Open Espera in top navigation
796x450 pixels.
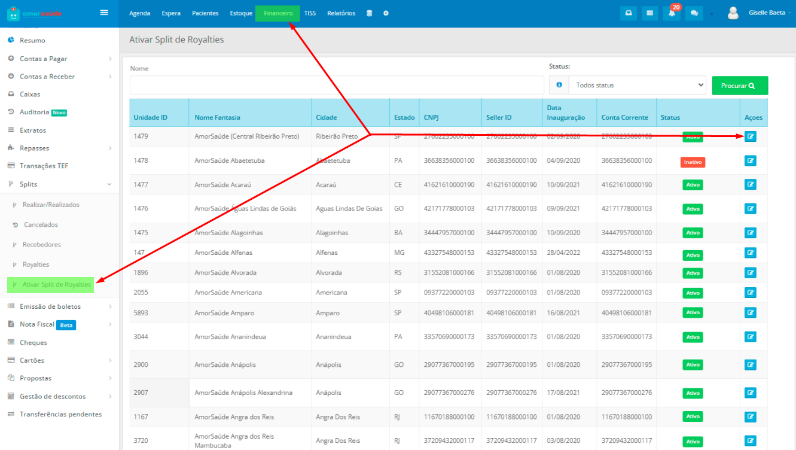pyautogui.click(x=171, y=13)
